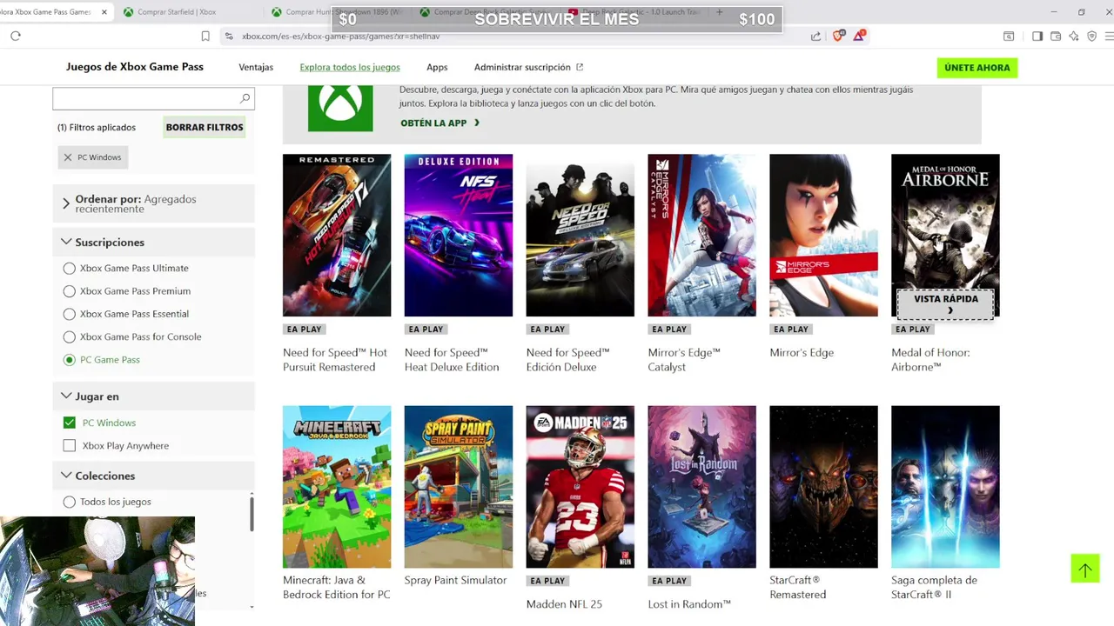Collapse the Jugar en filter section
The image size is (1114, 626).
click(x=153, y=396)
